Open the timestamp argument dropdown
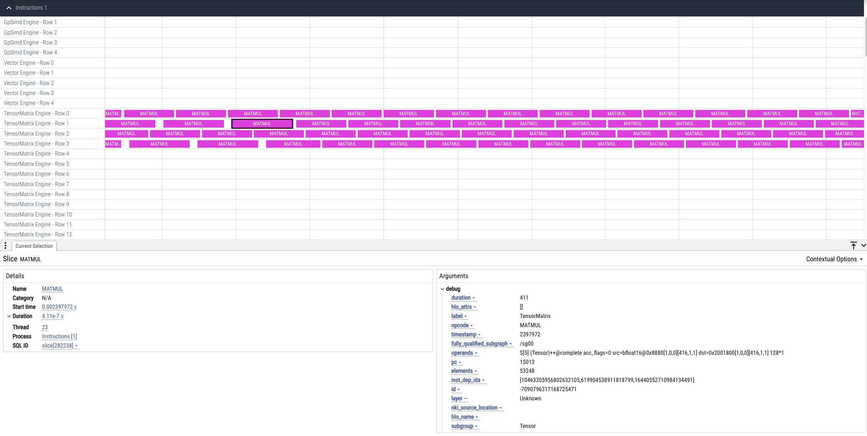 pos(479,334)
